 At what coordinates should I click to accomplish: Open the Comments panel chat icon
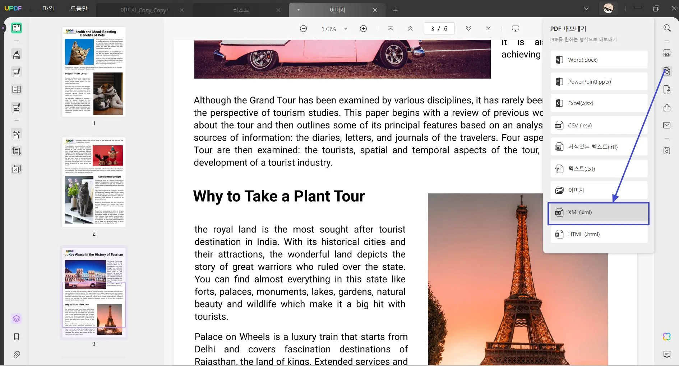(x=667, y=355)
